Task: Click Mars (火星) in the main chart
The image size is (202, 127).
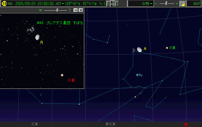Action: tap(167, 48)
